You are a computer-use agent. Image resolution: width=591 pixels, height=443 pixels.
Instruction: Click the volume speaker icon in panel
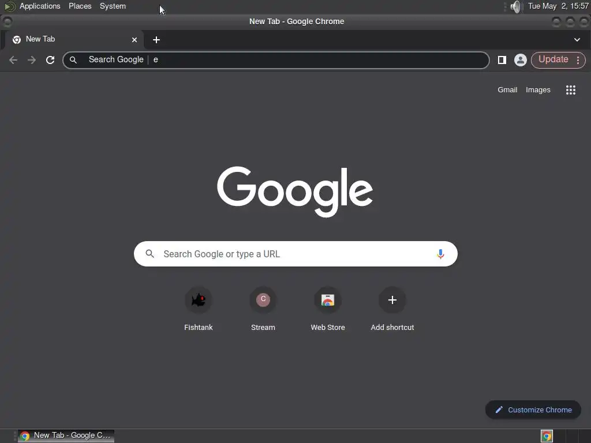click(515, 6)
